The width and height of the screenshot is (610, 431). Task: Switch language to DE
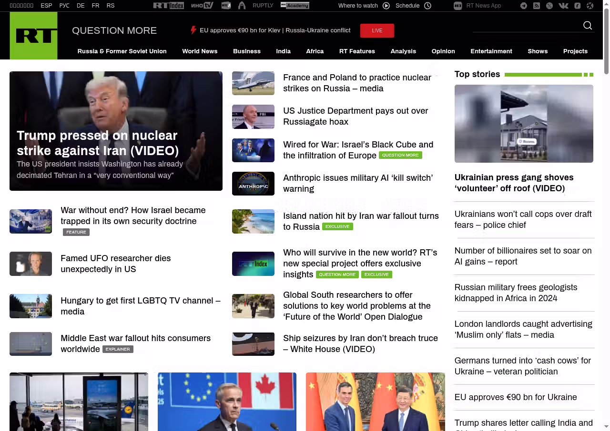pos(81,6)
